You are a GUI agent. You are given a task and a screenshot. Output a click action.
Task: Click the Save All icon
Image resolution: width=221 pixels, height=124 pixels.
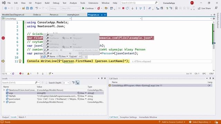(31, 8)
